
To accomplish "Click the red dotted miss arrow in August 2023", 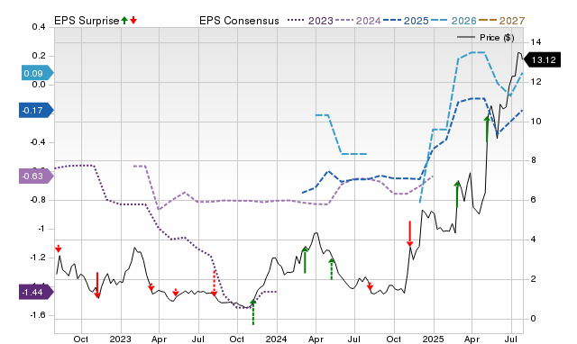I will pyautogui.click(x=215, y=284).
